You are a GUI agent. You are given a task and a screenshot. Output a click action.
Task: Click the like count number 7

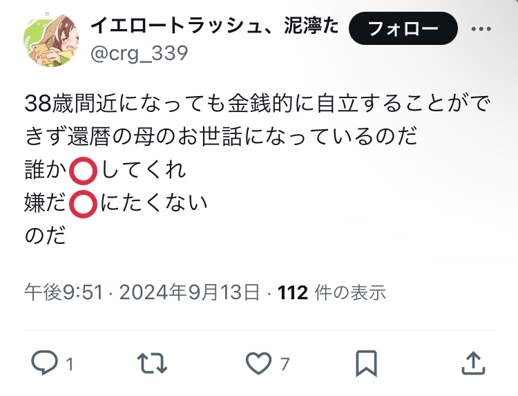(285, 364)
